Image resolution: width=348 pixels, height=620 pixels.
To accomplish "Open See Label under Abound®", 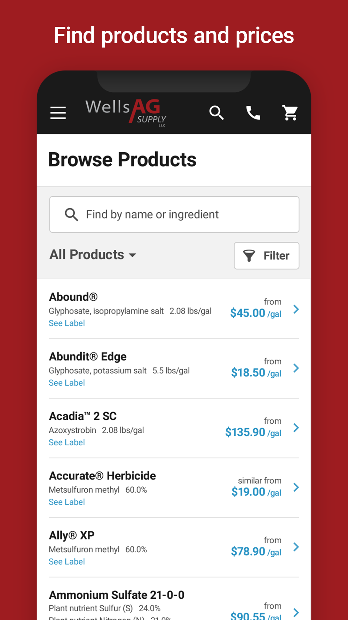I will click(67, 323).
